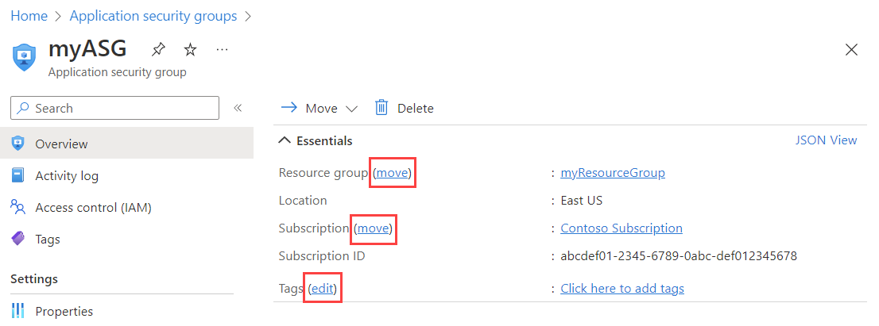
Task: Pin myASG to dashboard
Action: click(x=158, y=50)
